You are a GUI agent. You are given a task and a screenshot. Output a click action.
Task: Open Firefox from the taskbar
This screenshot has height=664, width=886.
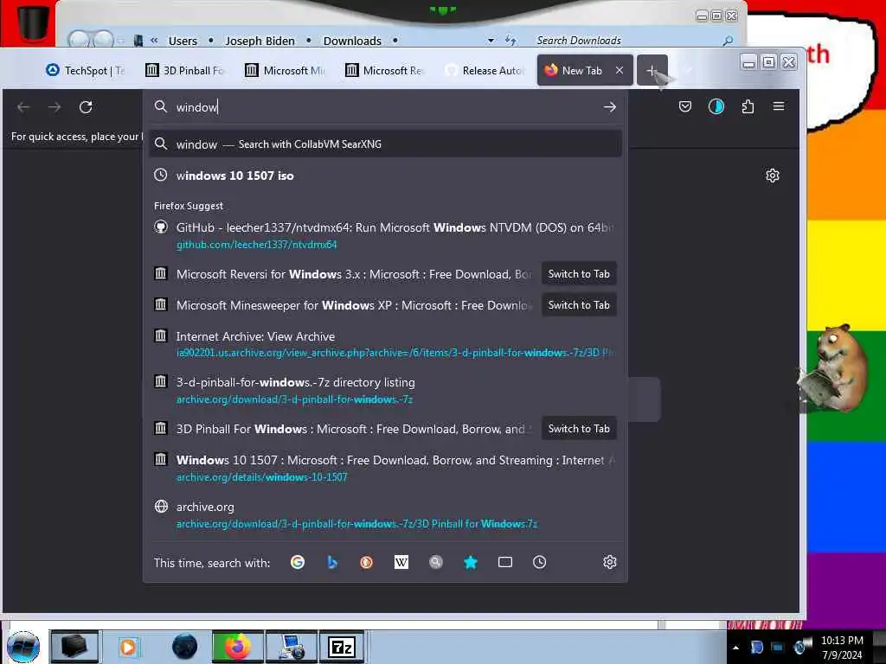point(237,647)
